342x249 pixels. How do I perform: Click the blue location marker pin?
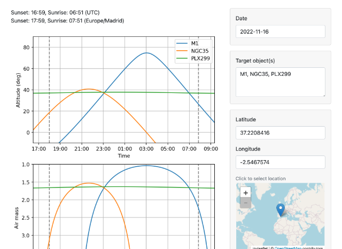(x=280, y=210)
